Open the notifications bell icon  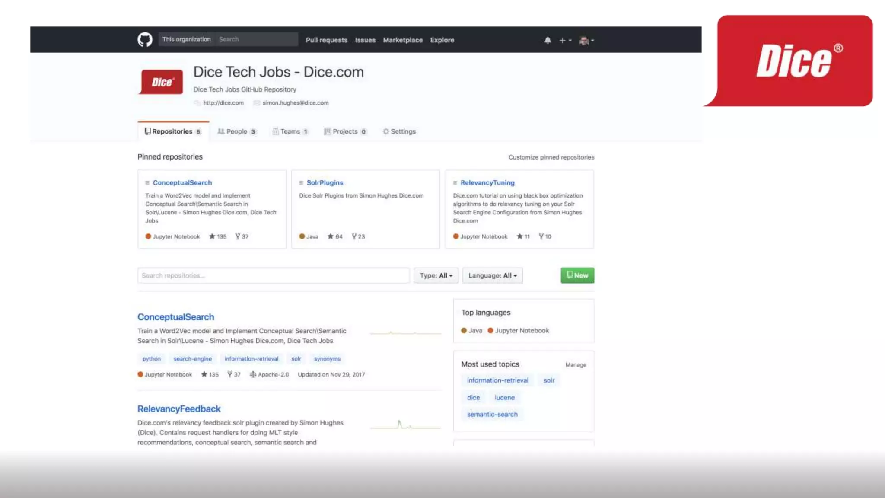(548, 40)
